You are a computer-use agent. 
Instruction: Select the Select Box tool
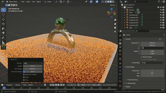click(3, 10)
